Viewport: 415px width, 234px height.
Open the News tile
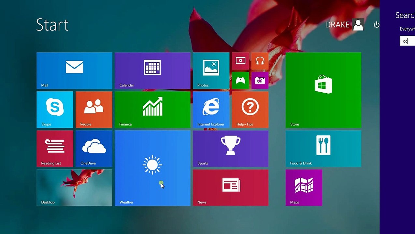click(231, 188)
